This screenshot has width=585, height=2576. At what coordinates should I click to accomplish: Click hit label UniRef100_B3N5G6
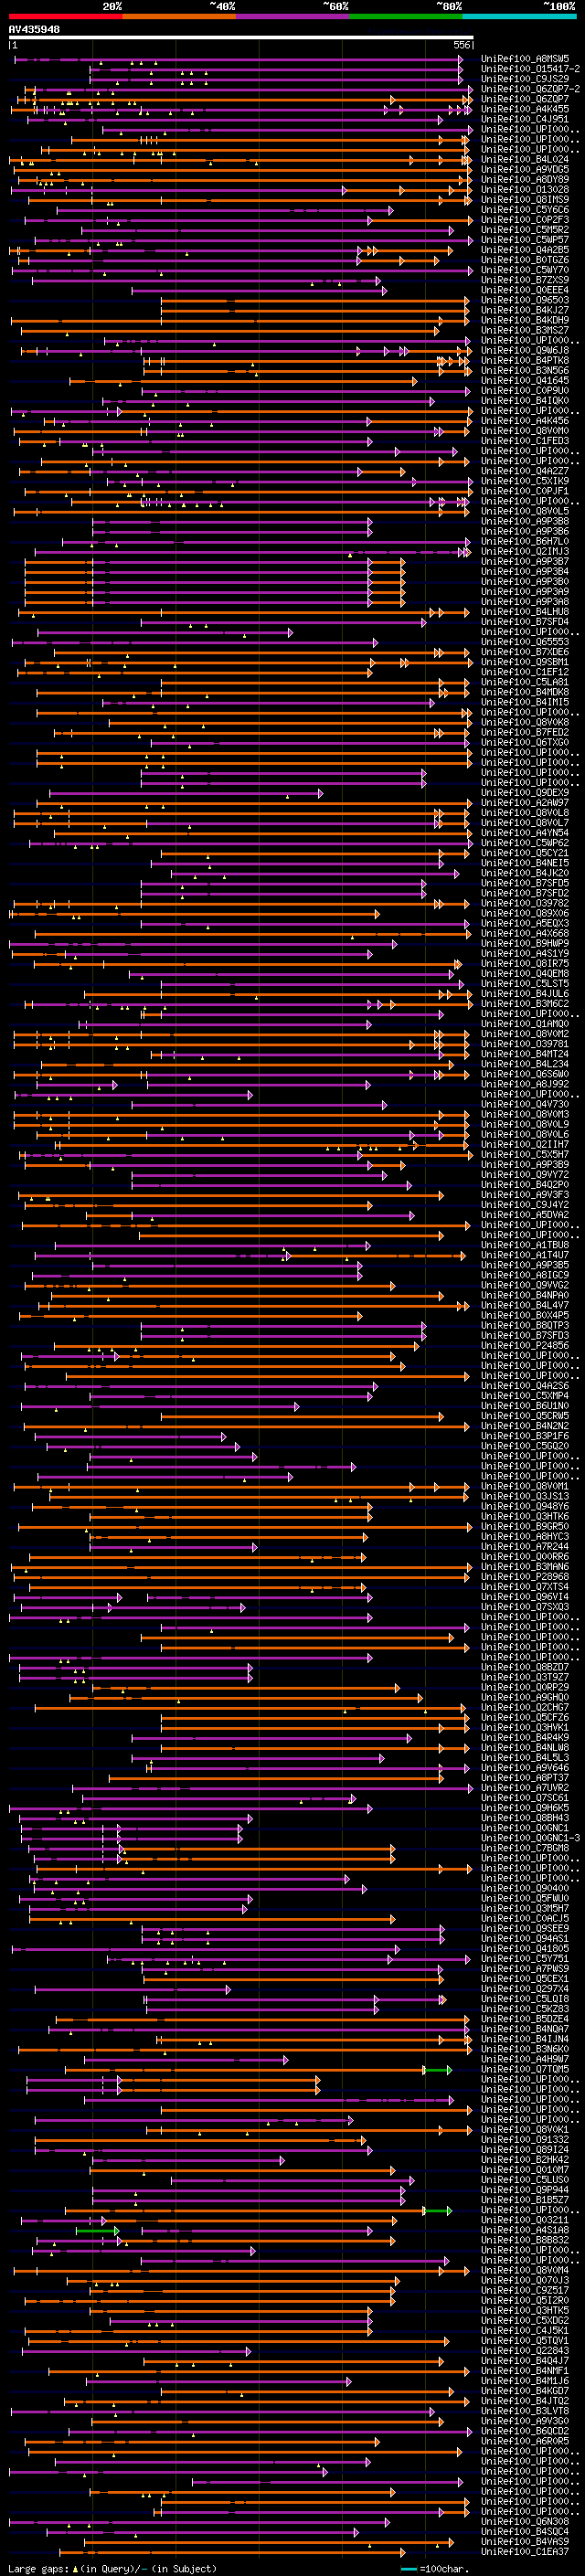(525, 370)
